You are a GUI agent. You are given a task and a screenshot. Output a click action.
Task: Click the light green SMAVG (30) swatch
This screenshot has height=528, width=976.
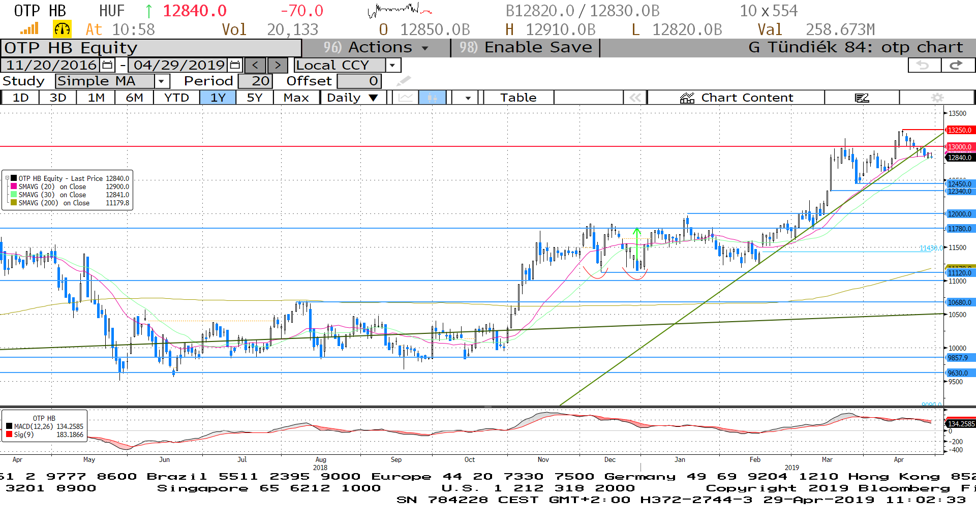click(14, 195)
